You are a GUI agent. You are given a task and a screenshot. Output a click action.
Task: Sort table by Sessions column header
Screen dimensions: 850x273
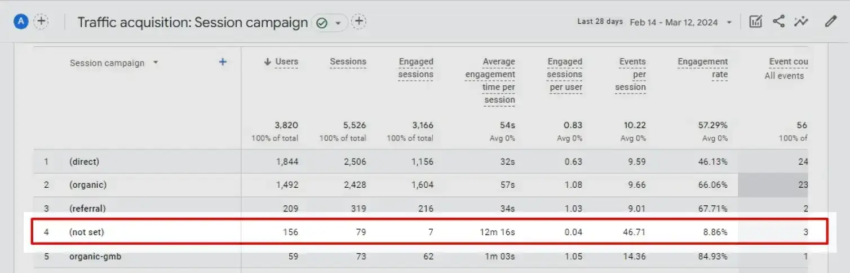pos(348,62)
